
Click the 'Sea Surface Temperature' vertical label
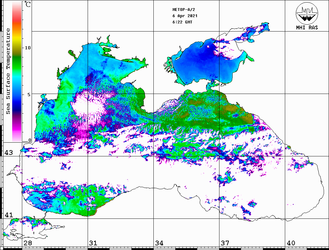pyautogui.click(x=8, y=71)
